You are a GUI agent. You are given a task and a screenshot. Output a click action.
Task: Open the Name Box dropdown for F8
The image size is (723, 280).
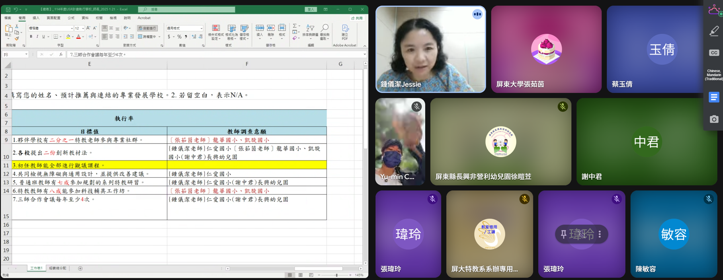(26, 54)
